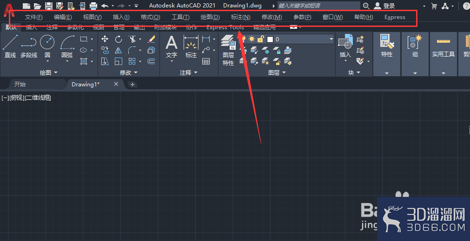Close the Drawing1* tab
This screenshot has height=241, width=470.
116,84
